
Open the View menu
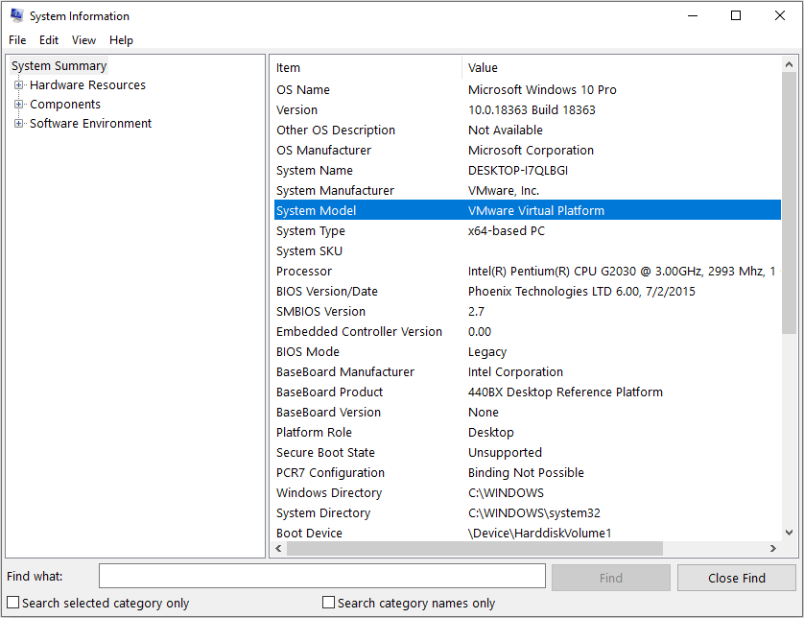point(83,40)
